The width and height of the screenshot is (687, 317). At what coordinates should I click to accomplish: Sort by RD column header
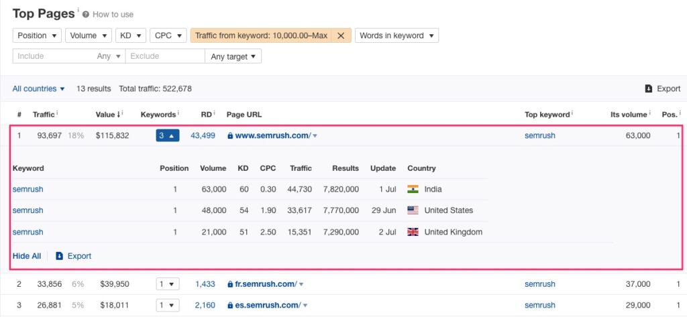[x=207, y=115]
